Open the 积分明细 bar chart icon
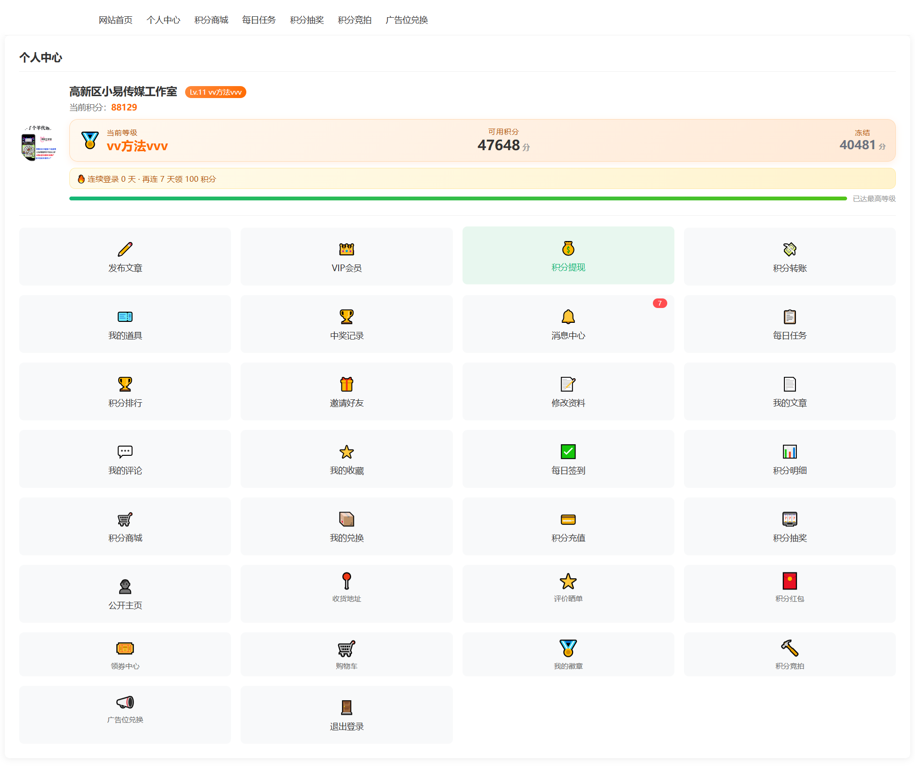The height and width of the screenshot is (770, 915). (790, 451)
